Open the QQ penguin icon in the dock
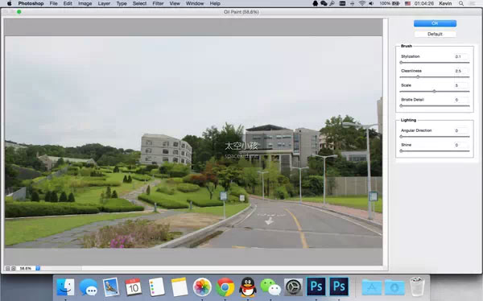The image size is (483, 301). click(x=248, y=287)
